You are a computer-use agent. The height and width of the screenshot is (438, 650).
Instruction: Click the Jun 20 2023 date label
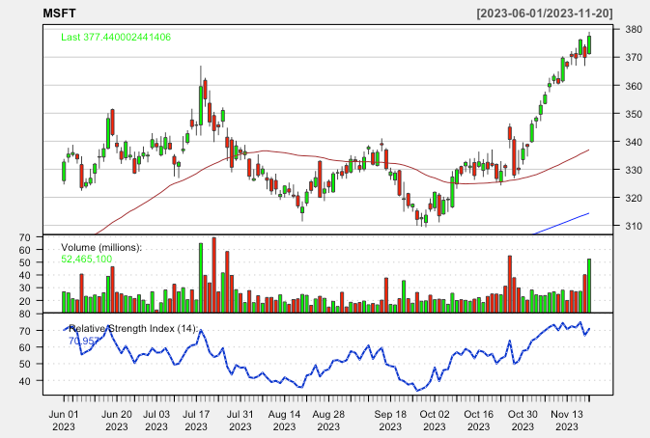click(117, 421)
